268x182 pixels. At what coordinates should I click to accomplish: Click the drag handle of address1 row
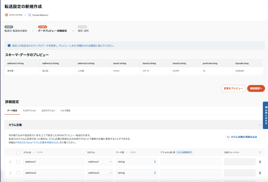(x=10, y=162)
